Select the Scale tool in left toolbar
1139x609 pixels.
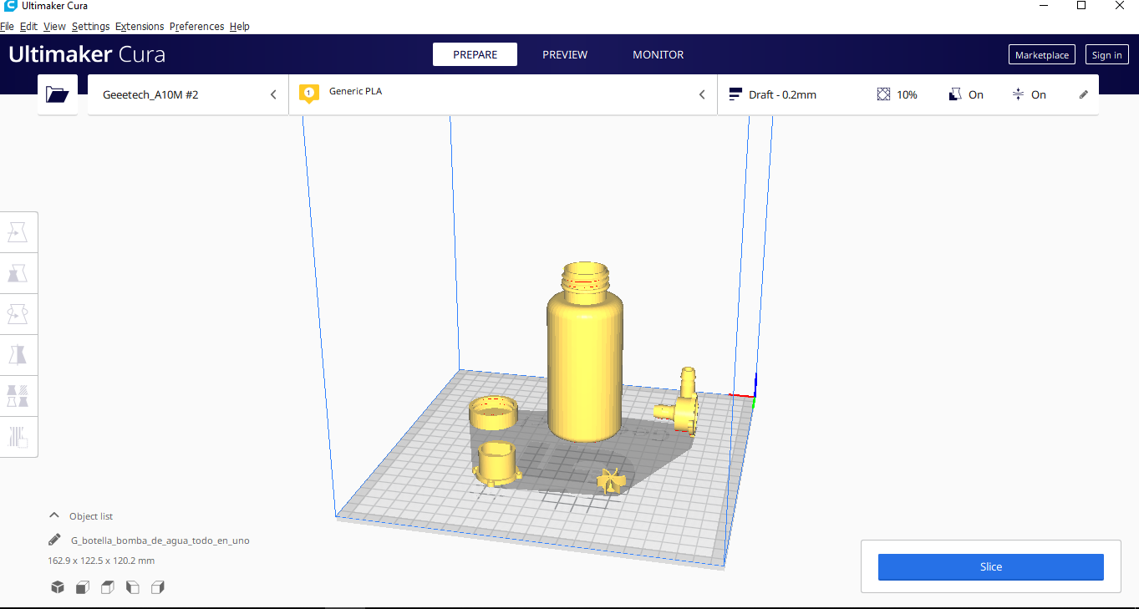click(18, 273)
